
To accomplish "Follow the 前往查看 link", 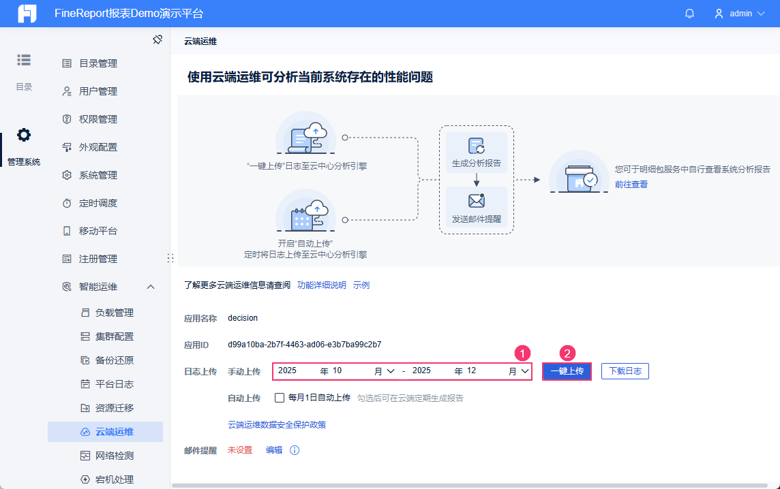I will 631,185.
